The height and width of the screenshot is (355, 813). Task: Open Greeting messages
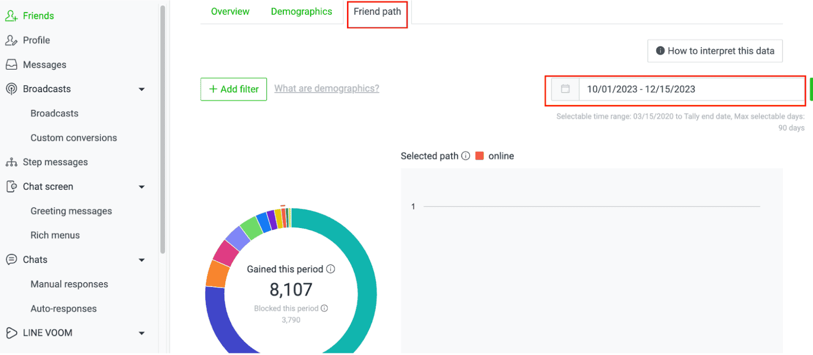[x=71, y=211]
